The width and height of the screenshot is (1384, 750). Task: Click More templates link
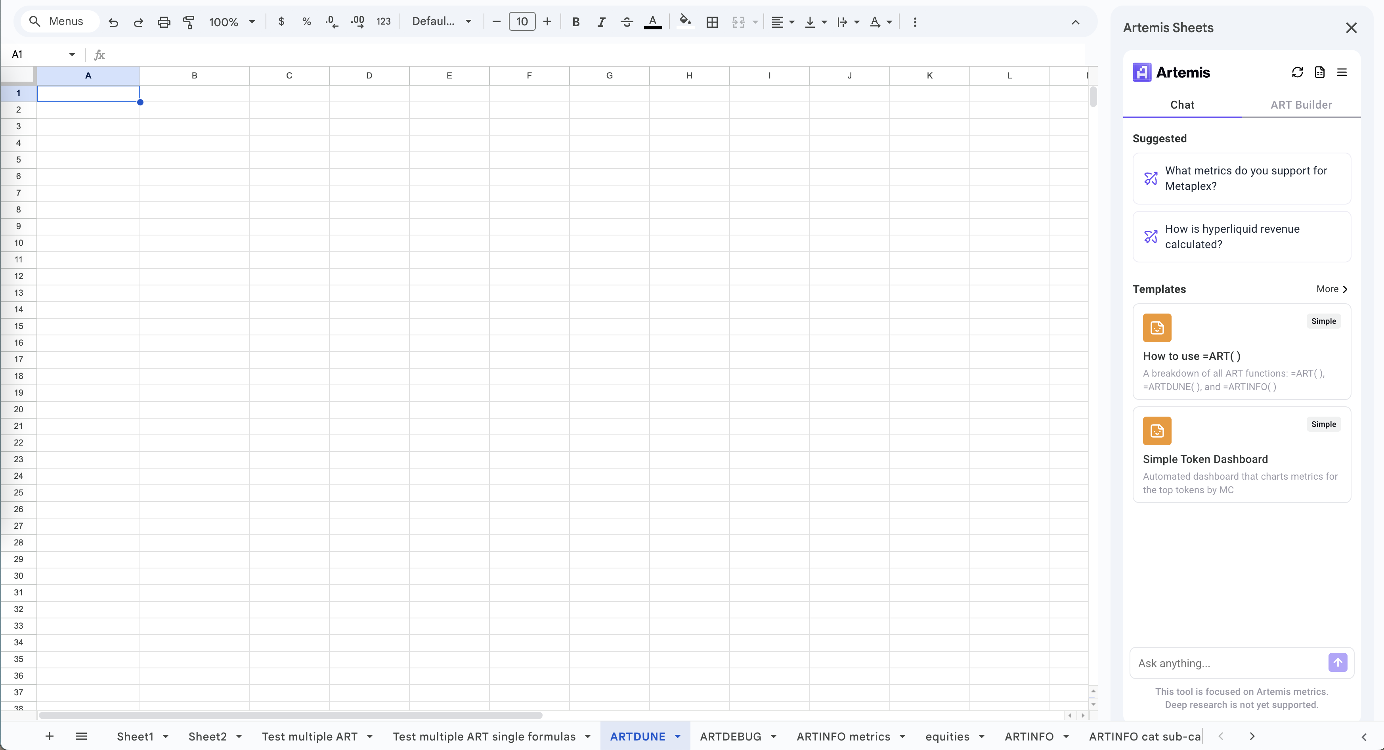[x=1332, y=289]
